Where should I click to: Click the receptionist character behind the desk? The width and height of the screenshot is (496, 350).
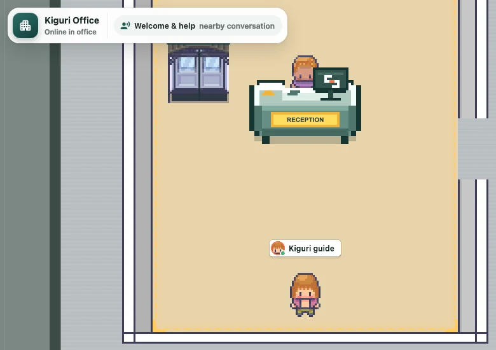303,71
